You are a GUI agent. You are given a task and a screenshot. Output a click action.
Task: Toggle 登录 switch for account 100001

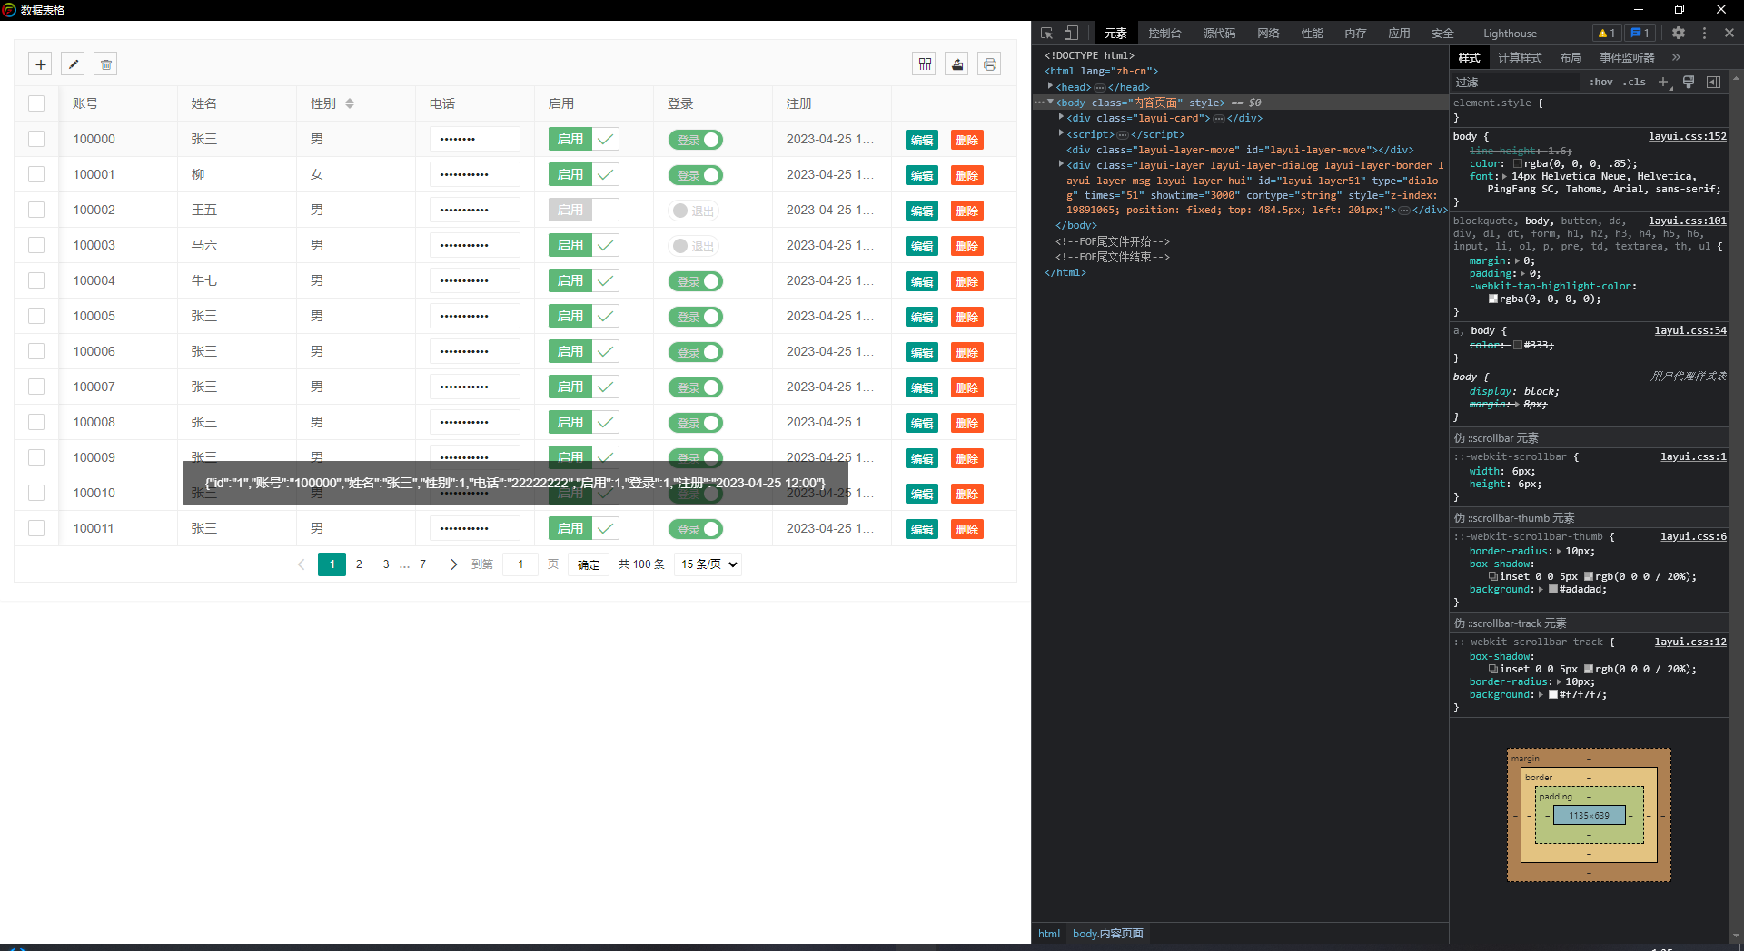click(696, 175)
